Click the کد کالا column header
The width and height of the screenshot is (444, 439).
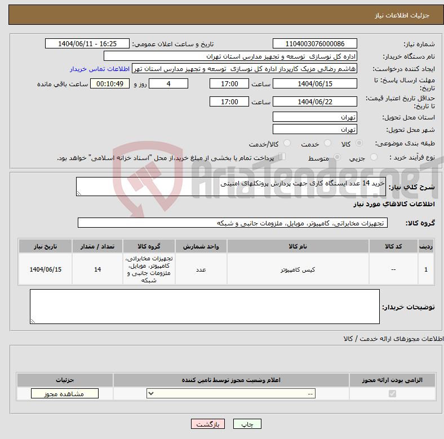pos(393,246)
